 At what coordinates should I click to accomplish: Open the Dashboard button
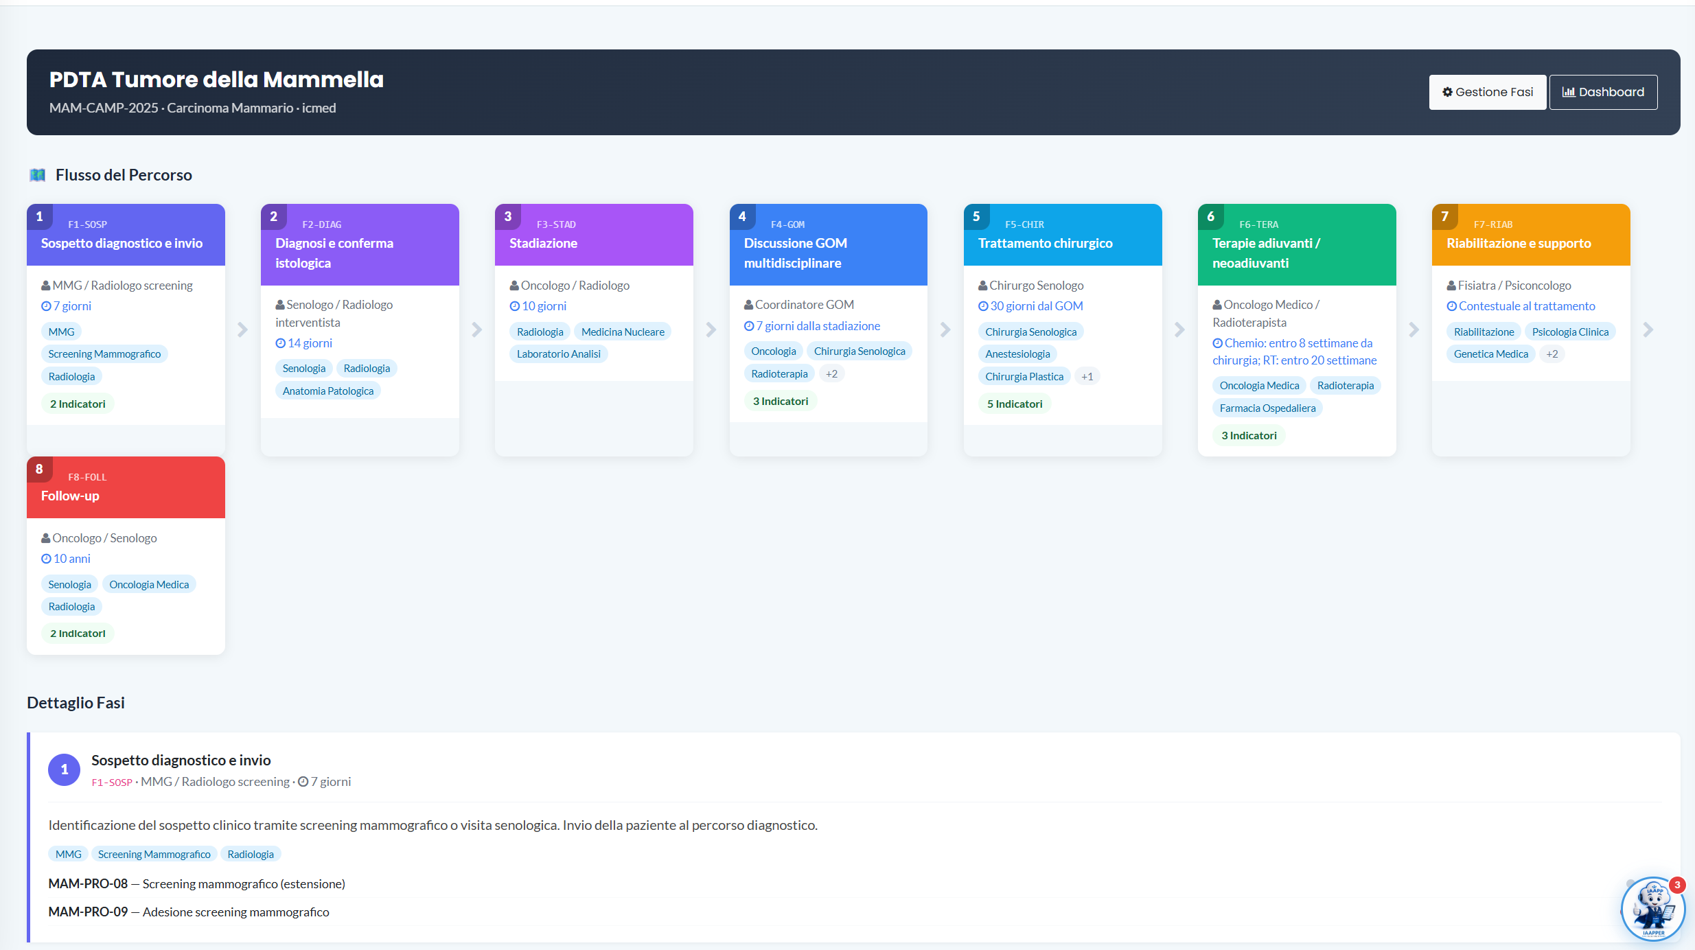pos(1604,92)
